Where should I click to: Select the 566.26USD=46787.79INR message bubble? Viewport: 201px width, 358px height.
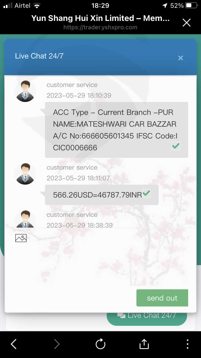click(102, 195)
